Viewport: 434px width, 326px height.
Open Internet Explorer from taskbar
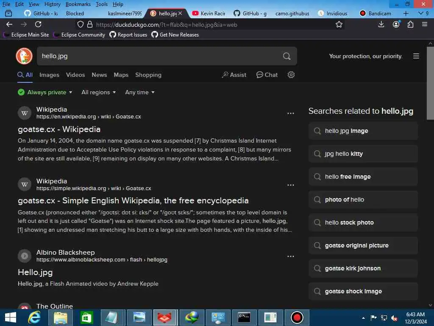[34, 318]
